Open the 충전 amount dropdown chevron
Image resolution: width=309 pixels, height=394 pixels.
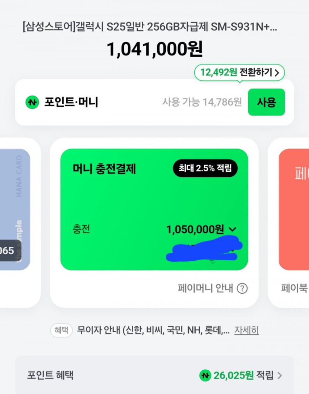tap(232, 230)
